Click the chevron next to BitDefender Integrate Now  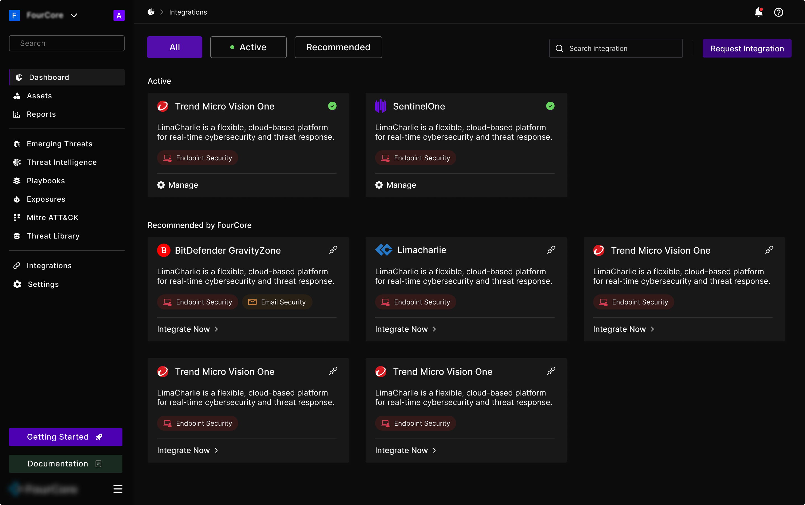coord(217,329)
